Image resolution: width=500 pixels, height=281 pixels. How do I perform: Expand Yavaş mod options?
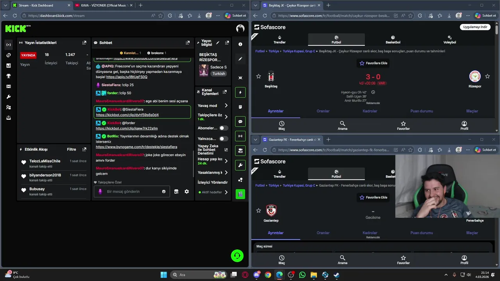pyautogui.click(x=226, y=105)
